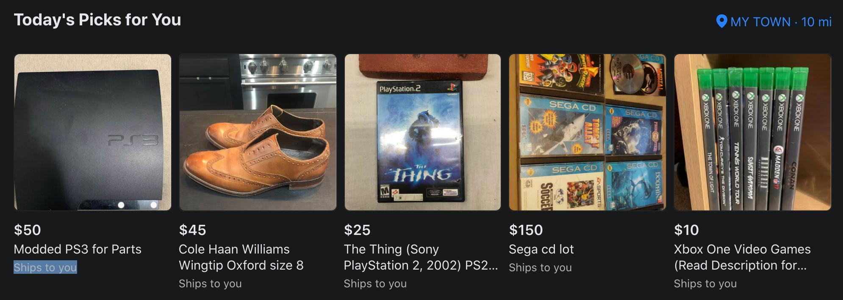Click highlighted Ships to you under PS3
The width and height of the screenshot is (843, 300).
tap(45, 267)
